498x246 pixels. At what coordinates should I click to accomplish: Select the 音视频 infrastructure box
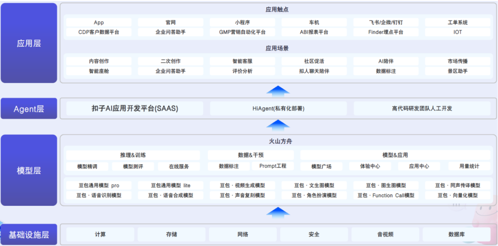pyautogui.click(x=385, y=234)
